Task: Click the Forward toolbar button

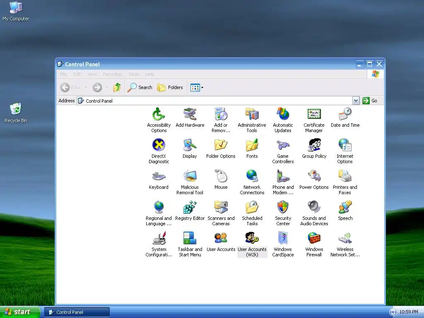Action: pos(97,87)
